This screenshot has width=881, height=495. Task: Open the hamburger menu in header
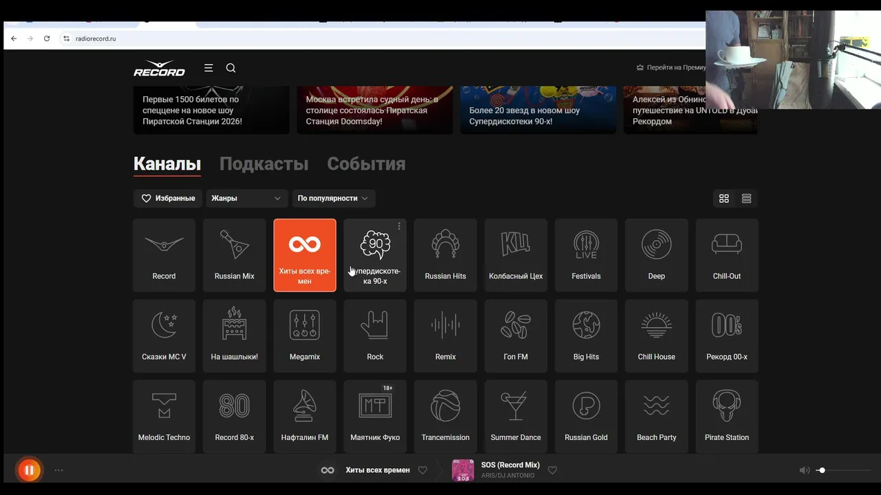(x=209, y=67)
